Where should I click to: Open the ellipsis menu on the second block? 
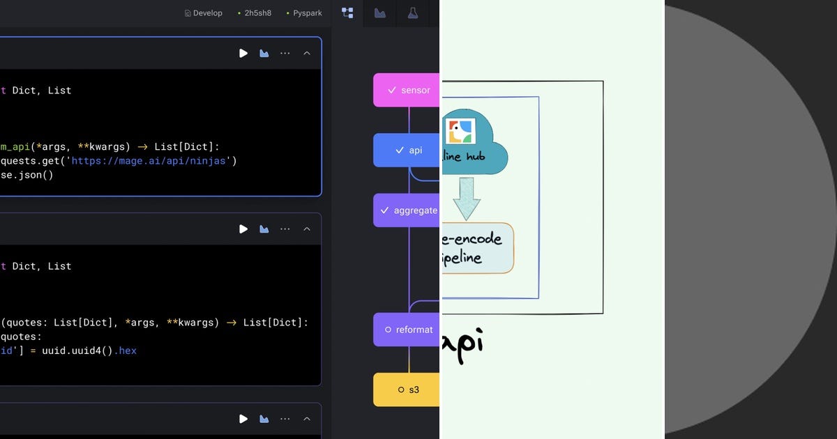point(285,229)
